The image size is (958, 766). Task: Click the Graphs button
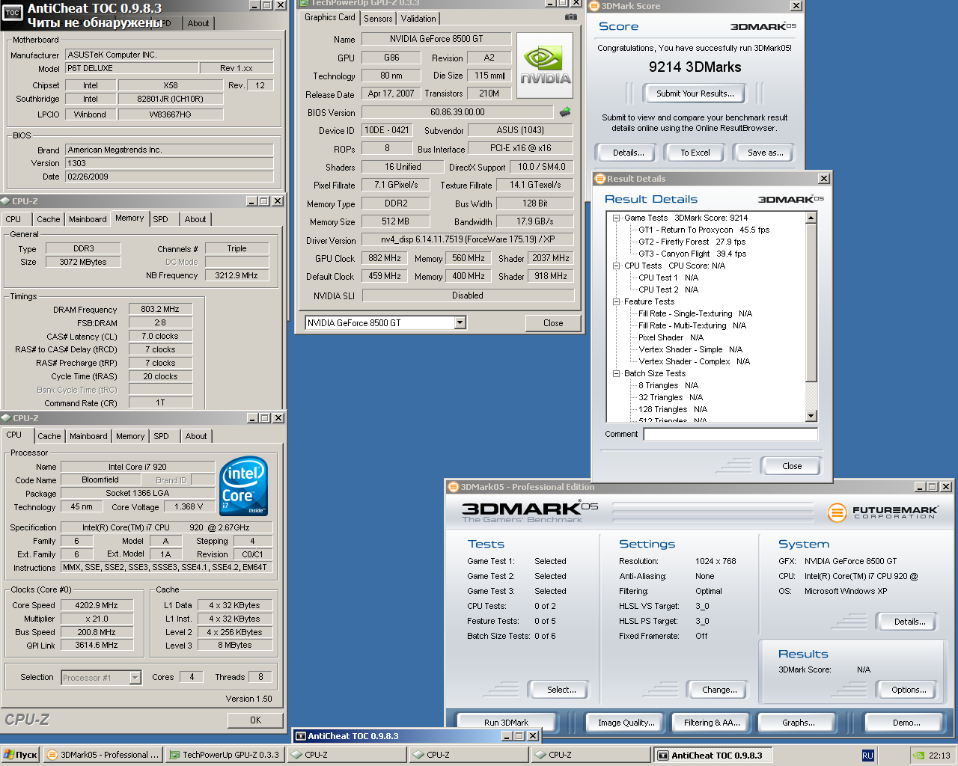(798, 723)
